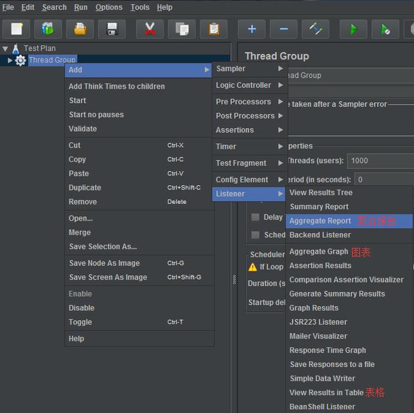Choose Save Node As Image
Screen dimensions: 414x413
pos(139,263)
